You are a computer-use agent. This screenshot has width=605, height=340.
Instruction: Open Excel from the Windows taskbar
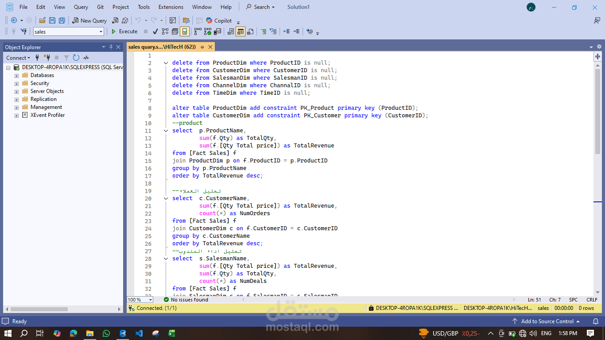pyautogui.click(x=171, y=333)
